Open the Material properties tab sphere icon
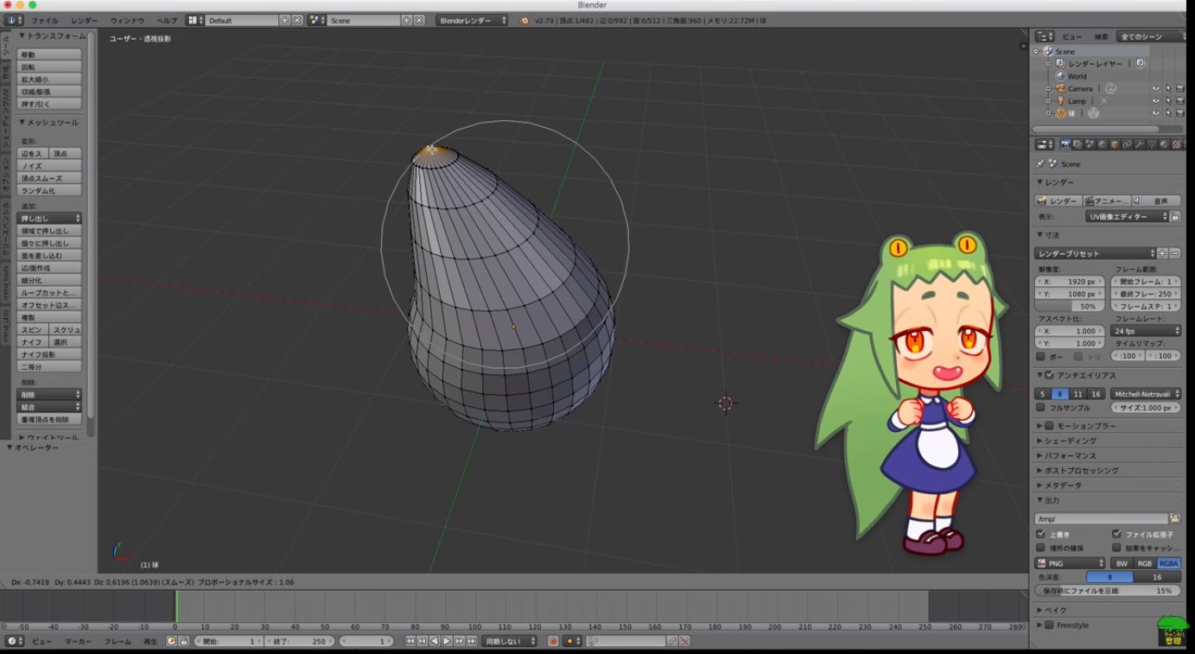This screenshot has width=1195, height=654. [x=1164, y=144]
